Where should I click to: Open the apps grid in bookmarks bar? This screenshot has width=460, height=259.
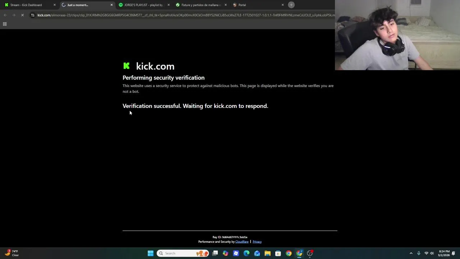point(5,24)
